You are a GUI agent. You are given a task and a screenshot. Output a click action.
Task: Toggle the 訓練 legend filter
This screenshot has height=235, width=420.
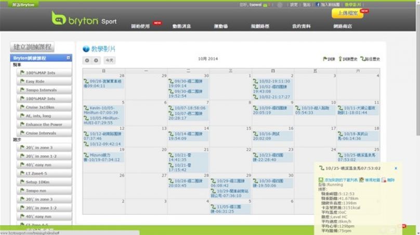coord(329,60)
